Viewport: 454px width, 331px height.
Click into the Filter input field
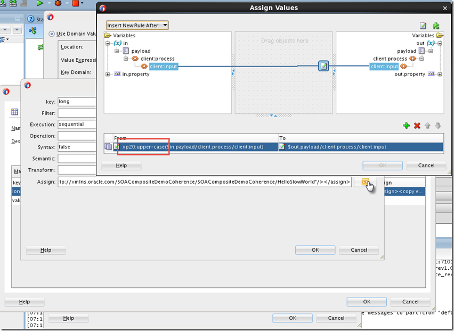pos(77,113)
